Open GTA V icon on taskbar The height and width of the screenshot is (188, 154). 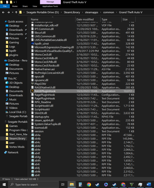(132, 184)
